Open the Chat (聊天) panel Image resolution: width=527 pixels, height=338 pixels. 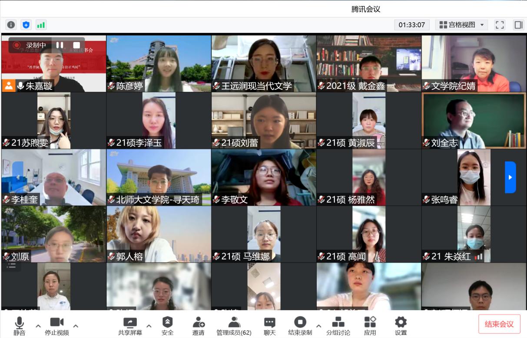click(270, 325)
